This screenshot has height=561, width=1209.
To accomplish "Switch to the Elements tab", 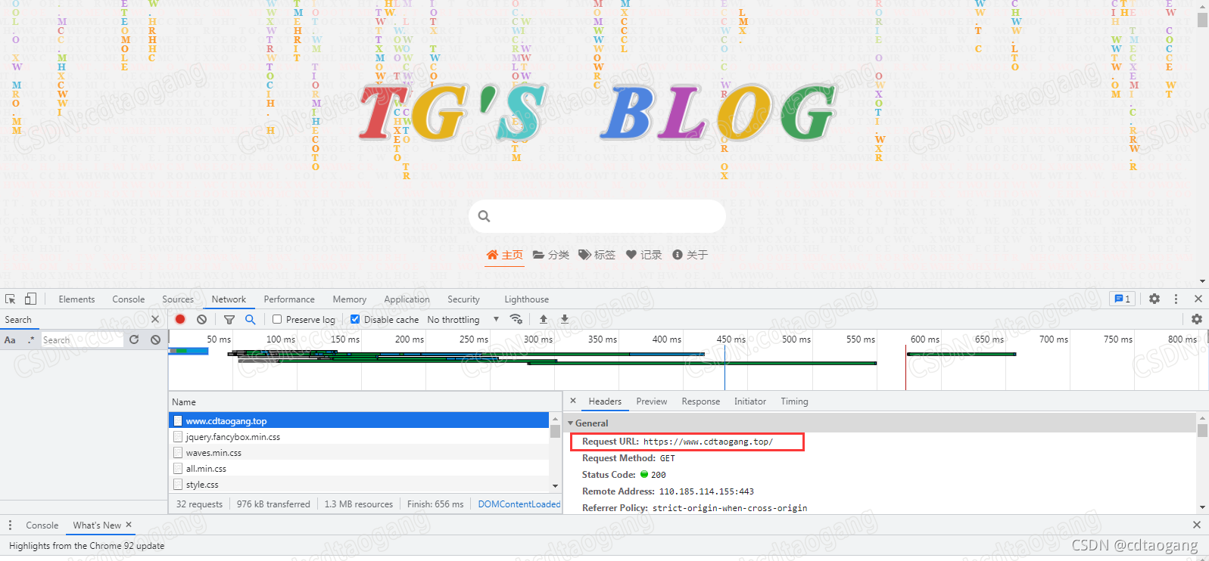I will click(x=76, y=299).
